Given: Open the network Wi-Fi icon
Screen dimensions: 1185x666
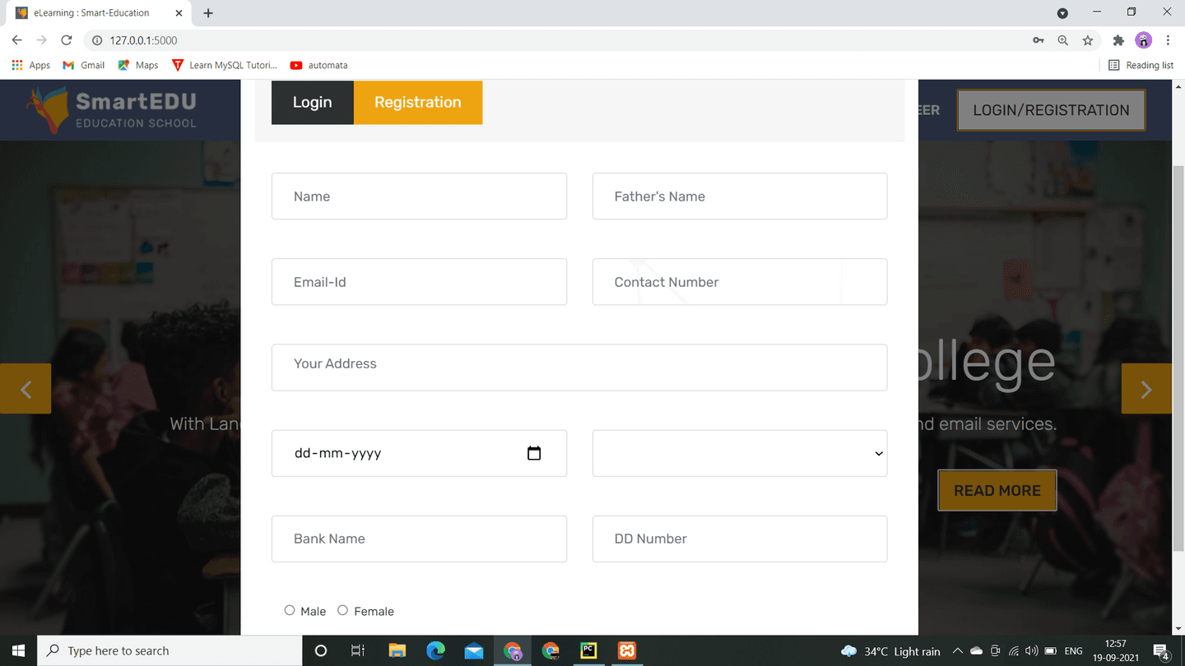Looking at the screenshot, I should coord(1014,651).
